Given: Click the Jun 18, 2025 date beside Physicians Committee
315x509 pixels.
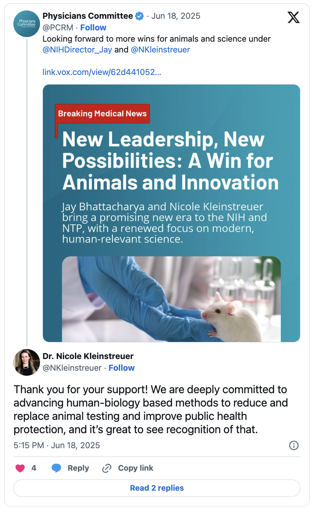Looking at the screenshot, I should point(176,16).
